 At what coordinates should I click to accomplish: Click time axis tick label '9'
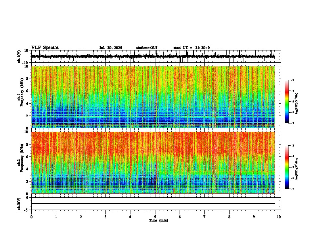tap(254, 217)
